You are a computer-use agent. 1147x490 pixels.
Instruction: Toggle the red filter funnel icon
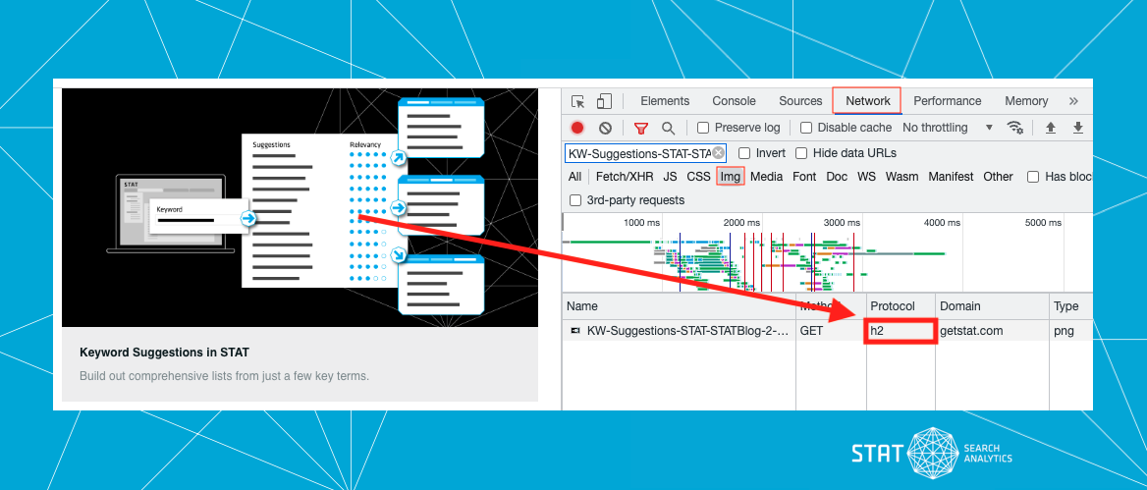[x=641, y=128]
